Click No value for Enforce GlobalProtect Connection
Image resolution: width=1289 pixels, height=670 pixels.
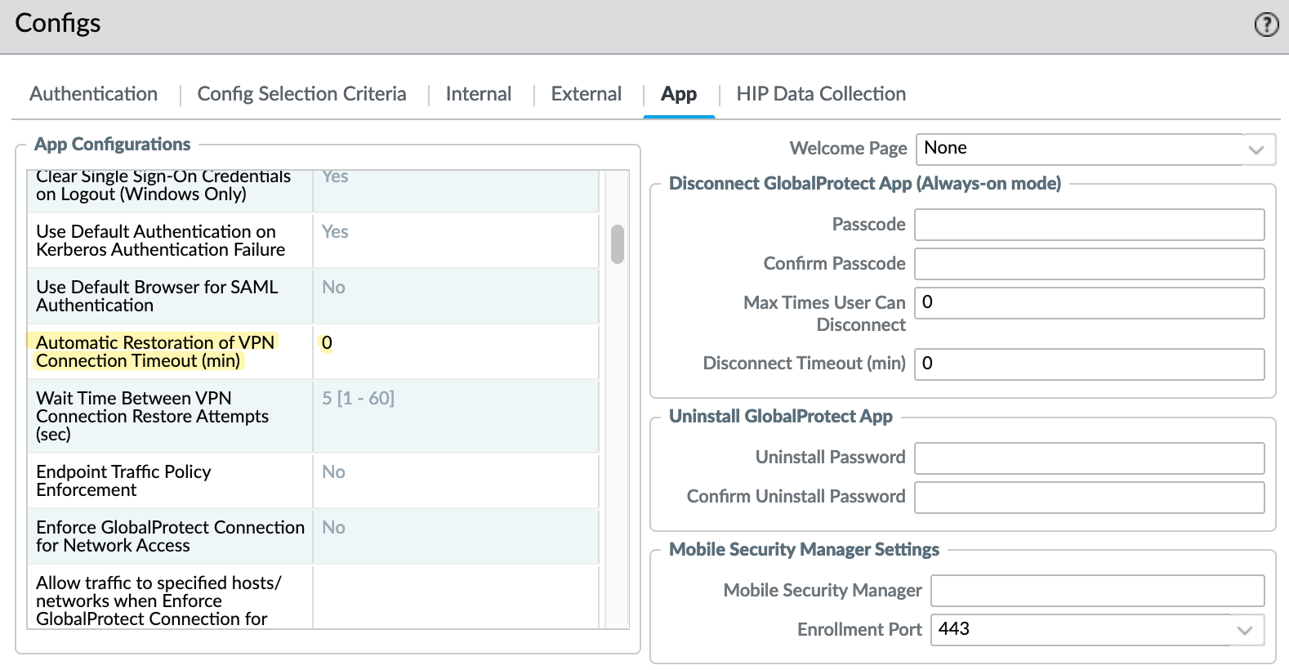pos(333,528)
